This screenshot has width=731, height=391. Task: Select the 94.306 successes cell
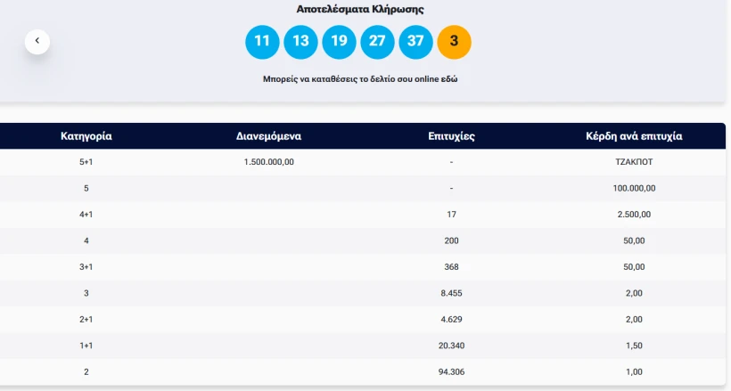pos(451,371)
